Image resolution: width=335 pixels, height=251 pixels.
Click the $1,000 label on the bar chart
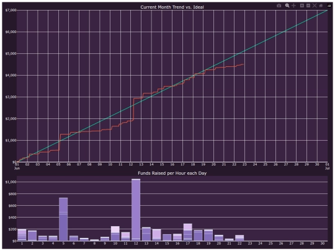(11, 182)
